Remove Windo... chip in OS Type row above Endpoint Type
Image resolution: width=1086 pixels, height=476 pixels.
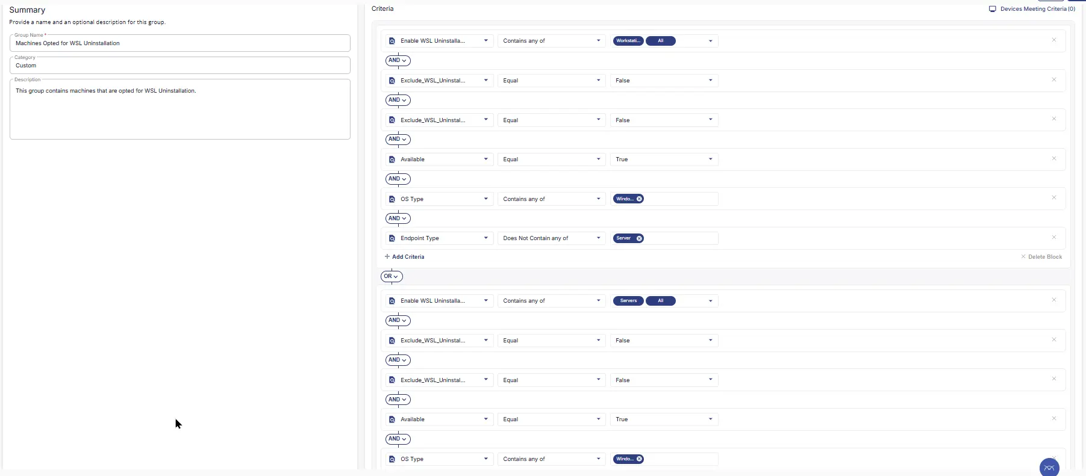[x=640, y=199]
